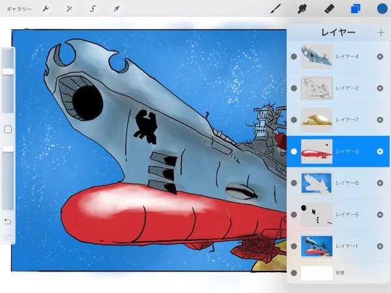This screenshot has height=293, width=391.
Task: Select レイヤー2 sketch thumbnail
Action: point(317,88)
